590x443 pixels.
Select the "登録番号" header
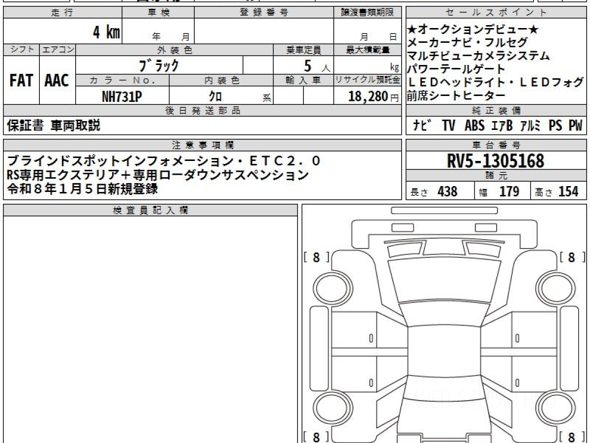(x=264, y=13)
